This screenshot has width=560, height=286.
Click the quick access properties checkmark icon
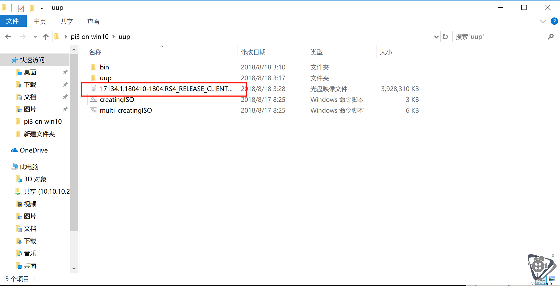click(21, 8)
